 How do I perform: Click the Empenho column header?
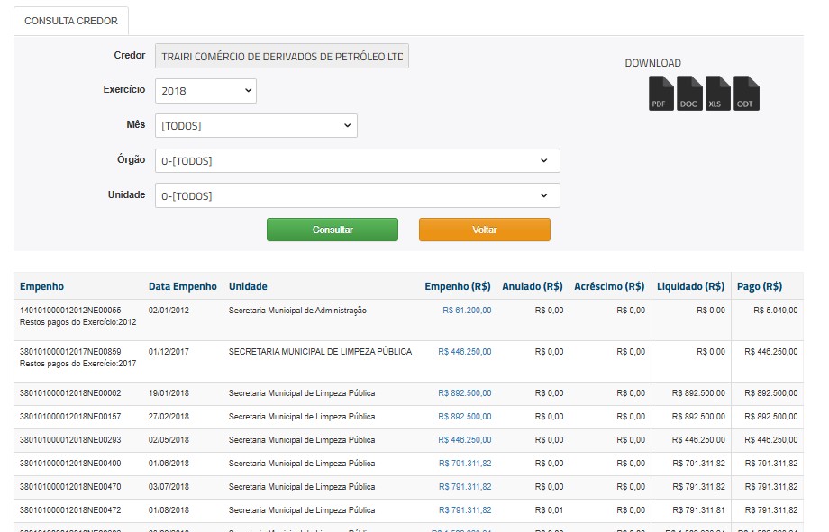pyautogui.click(x=42, y=286)
